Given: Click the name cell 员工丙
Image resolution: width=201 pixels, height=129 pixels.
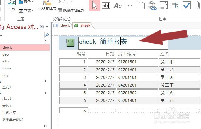Looking at the screenshot, I should (x=179, y=77).
